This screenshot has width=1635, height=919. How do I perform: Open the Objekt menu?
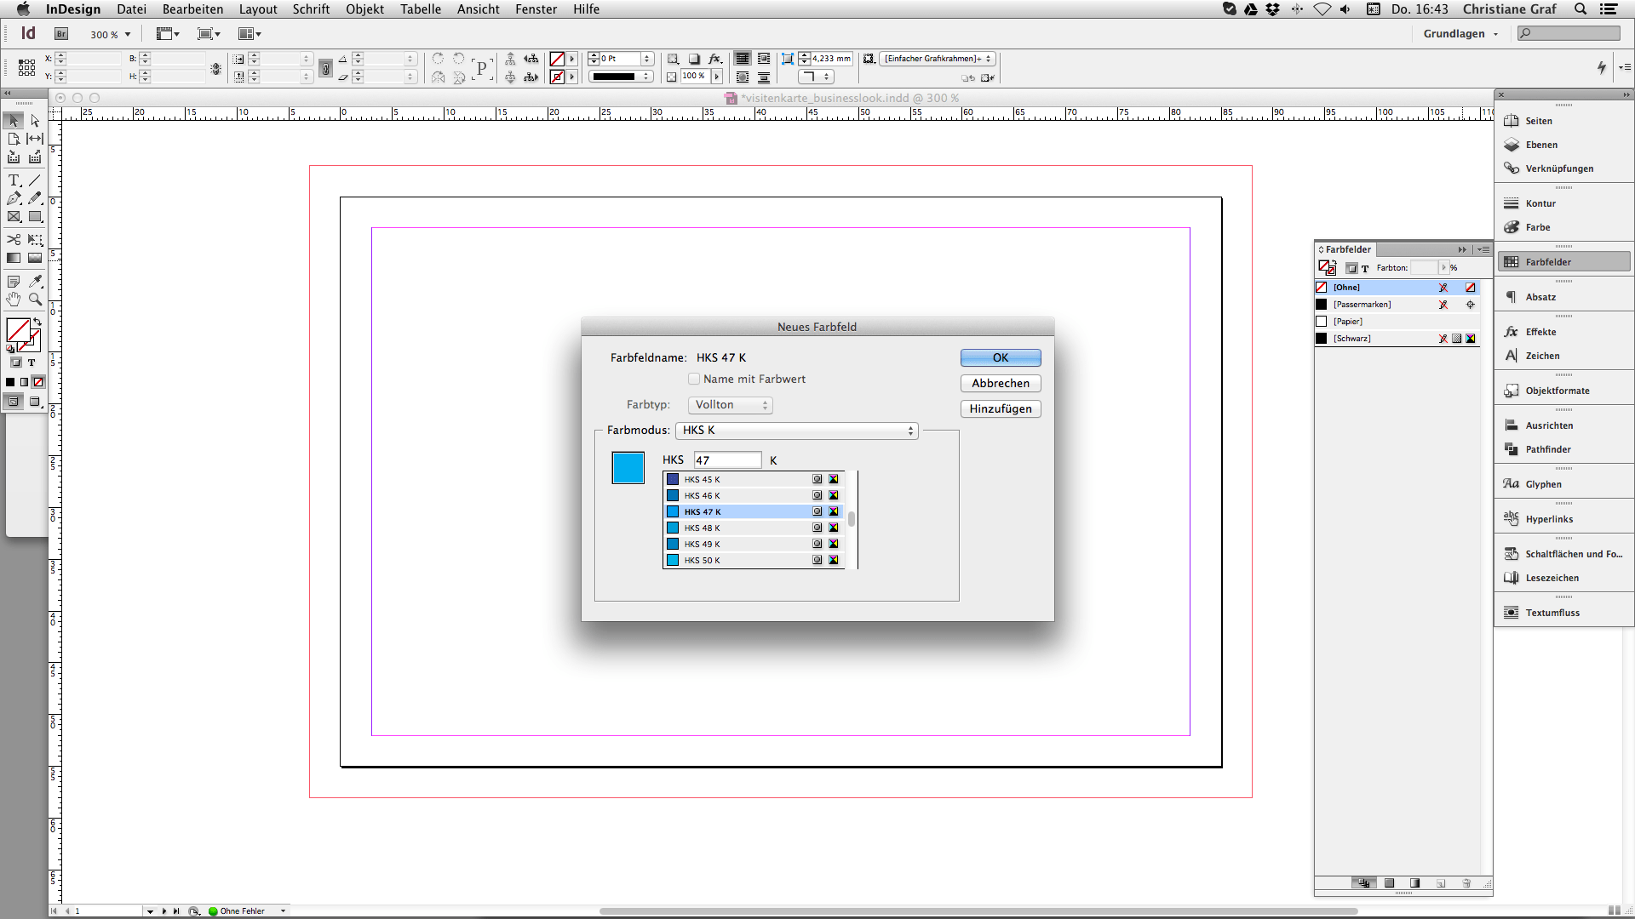pos(364,9)
